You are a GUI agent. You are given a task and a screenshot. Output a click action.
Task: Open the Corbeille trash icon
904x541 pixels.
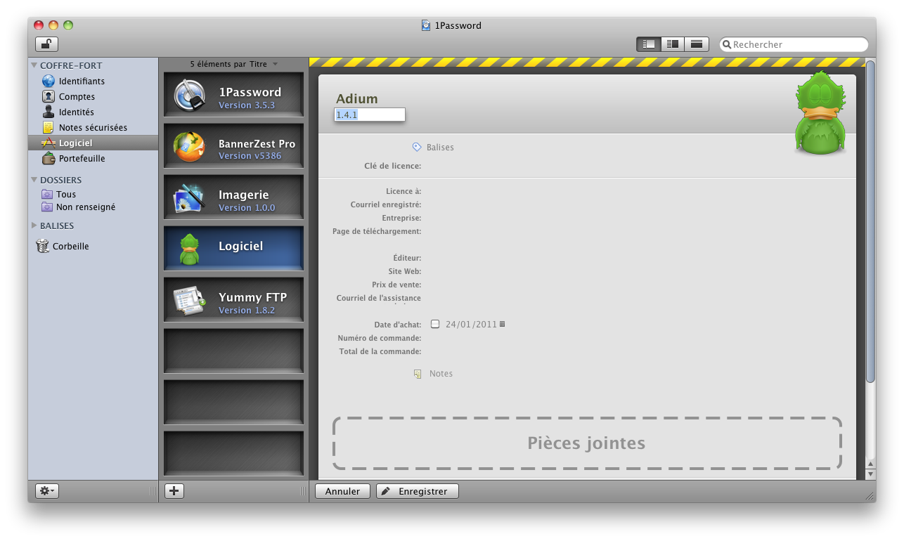click(42, 246)
